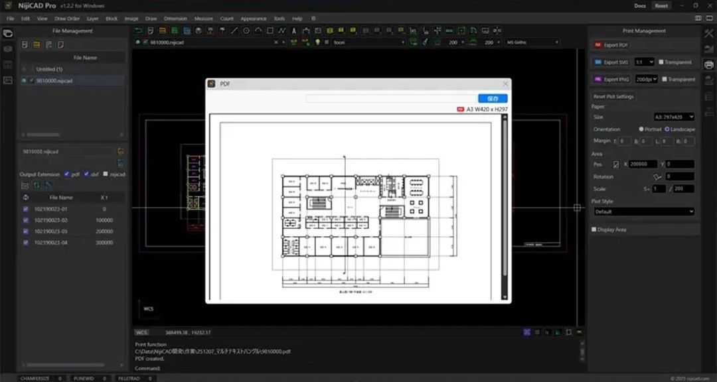717x382 pixels.
Task: Open the Appearance menu
Action: (x=254, y=19)
